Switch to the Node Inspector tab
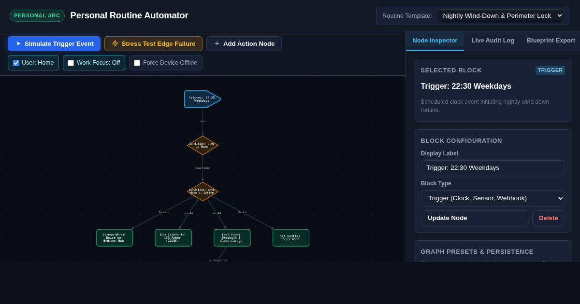580x304 pixels. point(435,41)
